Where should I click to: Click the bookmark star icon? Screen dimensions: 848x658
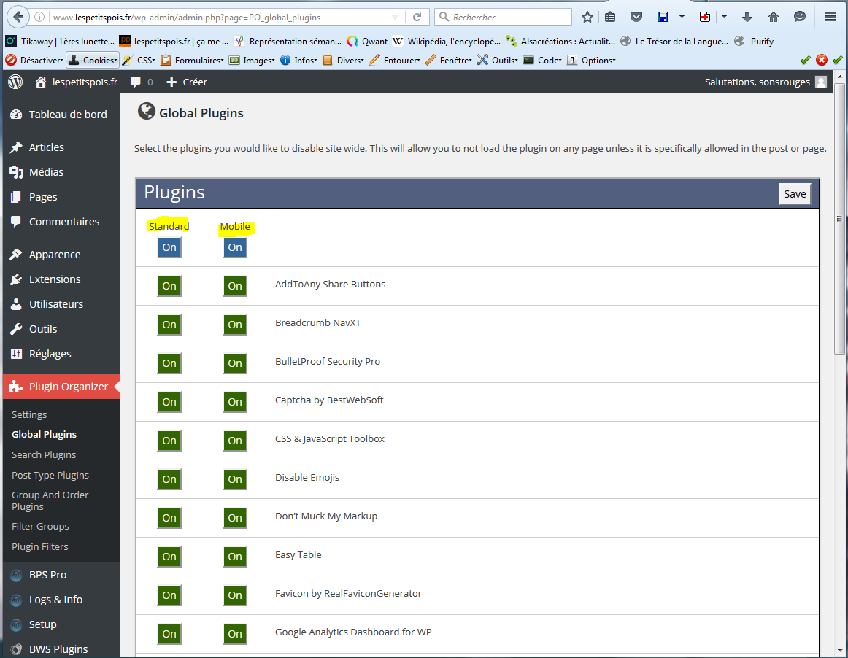587,17
